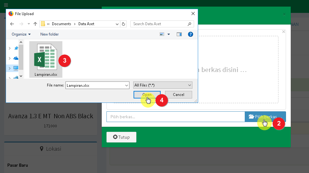Open the help question mark icon

point(190,34)
